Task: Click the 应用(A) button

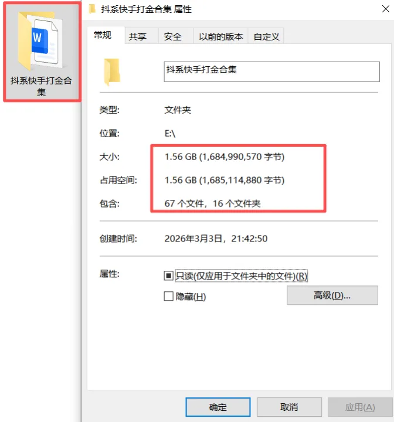Action: (x=360, y=407)
